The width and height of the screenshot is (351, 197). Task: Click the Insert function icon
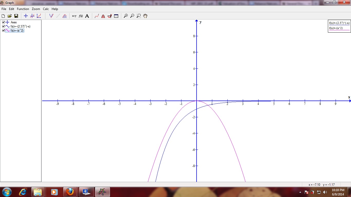[51, 16]
